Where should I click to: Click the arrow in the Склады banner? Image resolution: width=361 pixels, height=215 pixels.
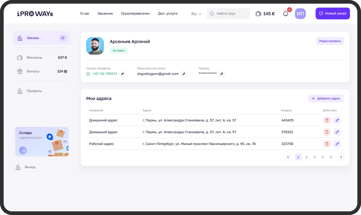pos(23,150)
